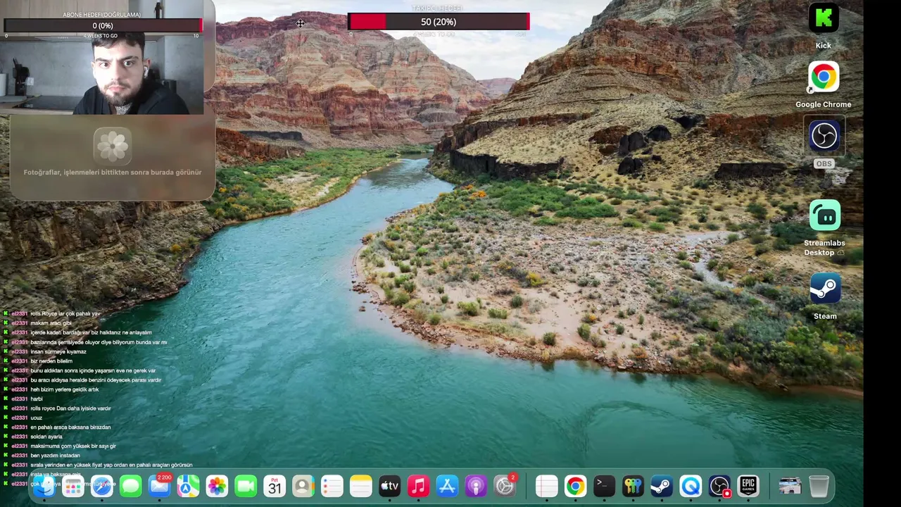Launch Google Chrome from the desktop
This screenshot has height=507, width=901.
824,77
